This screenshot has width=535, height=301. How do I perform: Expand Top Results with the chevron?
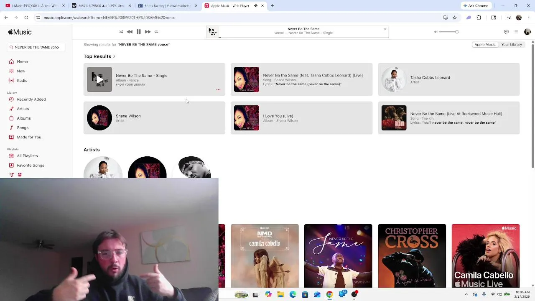114,56
